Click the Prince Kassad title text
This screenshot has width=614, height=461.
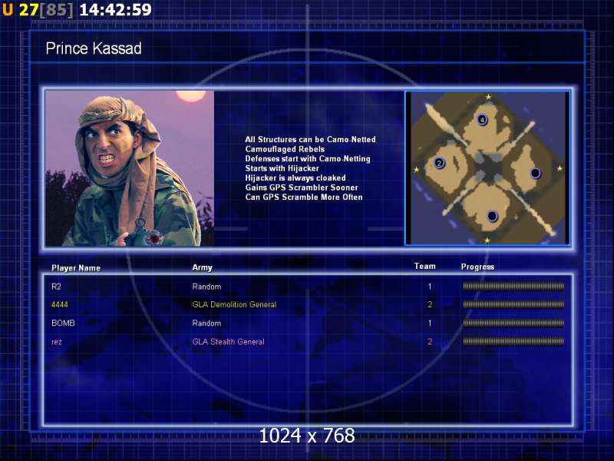[94, 49]
